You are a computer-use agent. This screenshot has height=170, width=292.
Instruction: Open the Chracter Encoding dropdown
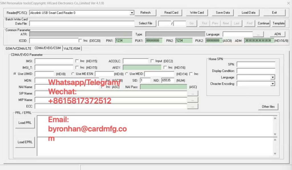(273, 84)
